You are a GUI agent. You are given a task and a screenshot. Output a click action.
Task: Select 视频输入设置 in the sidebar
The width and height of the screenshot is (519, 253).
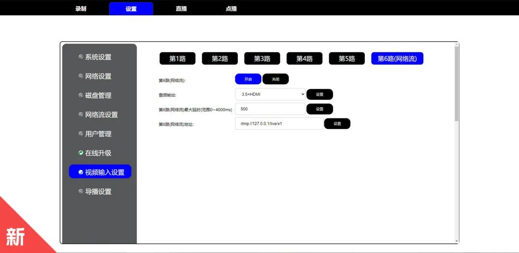[x=100, y=172]
